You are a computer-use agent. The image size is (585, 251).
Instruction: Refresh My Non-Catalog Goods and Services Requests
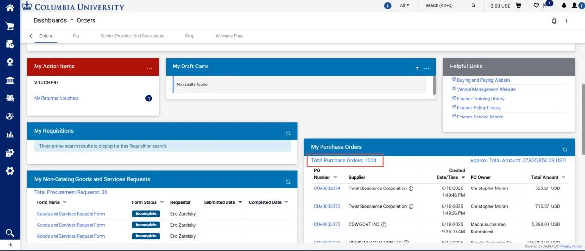pyautogui.click(x=288, y=182)
